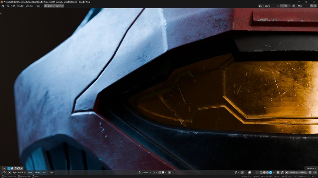
Task: Create a new scene with the duplicate icon
Action: (x=286, y=6)
